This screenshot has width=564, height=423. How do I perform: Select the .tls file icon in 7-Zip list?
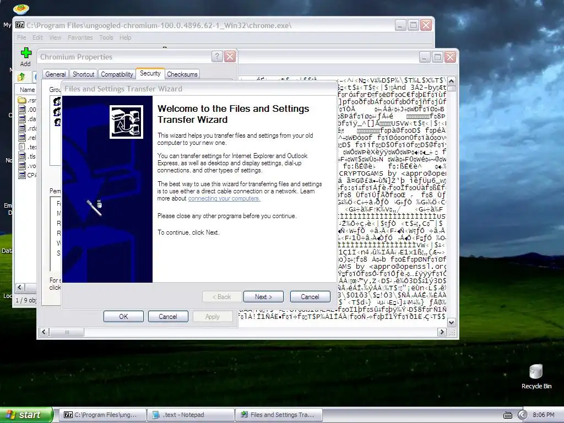[x=22, y=156]
